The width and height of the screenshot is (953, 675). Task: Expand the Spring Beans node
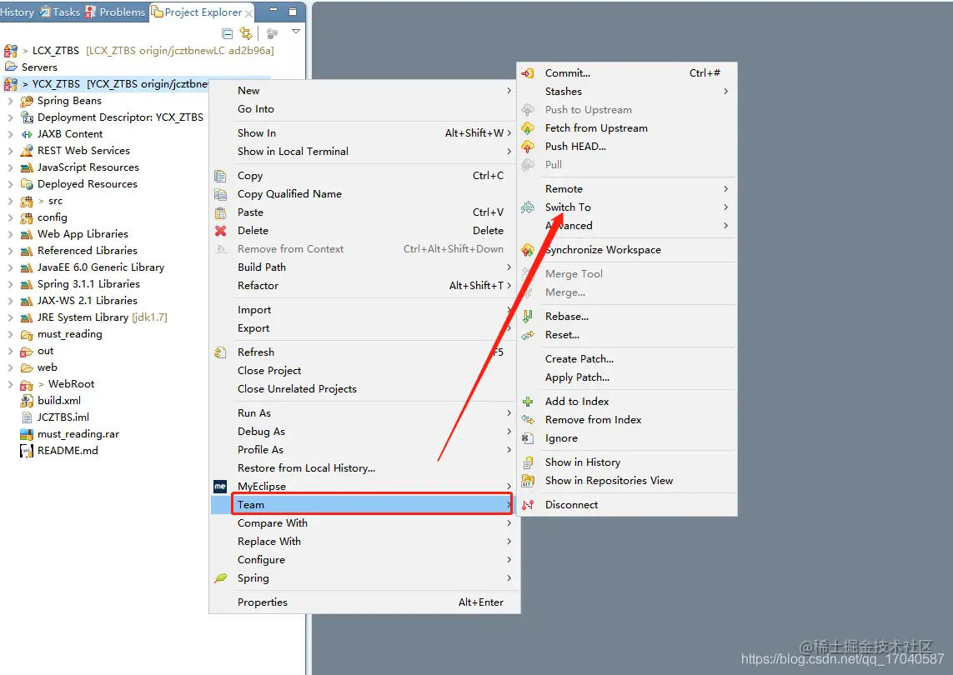10,101
